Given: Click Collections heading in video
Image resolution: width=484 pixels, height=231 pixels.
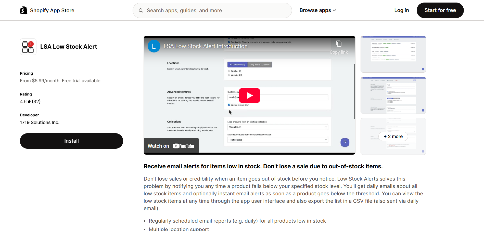Looking at the screenshot, I should pyautogui.click(x=174, y=122).
